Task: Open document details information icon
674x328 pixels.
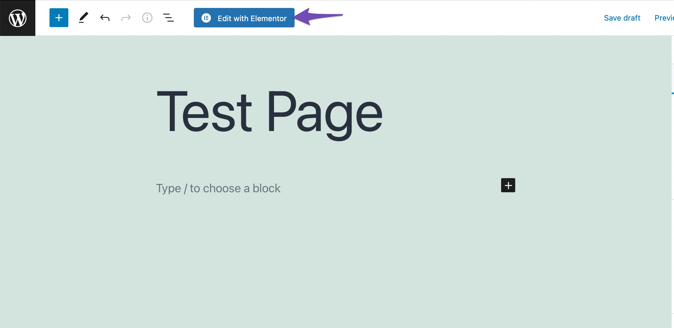Action: (x=147, y=18)
